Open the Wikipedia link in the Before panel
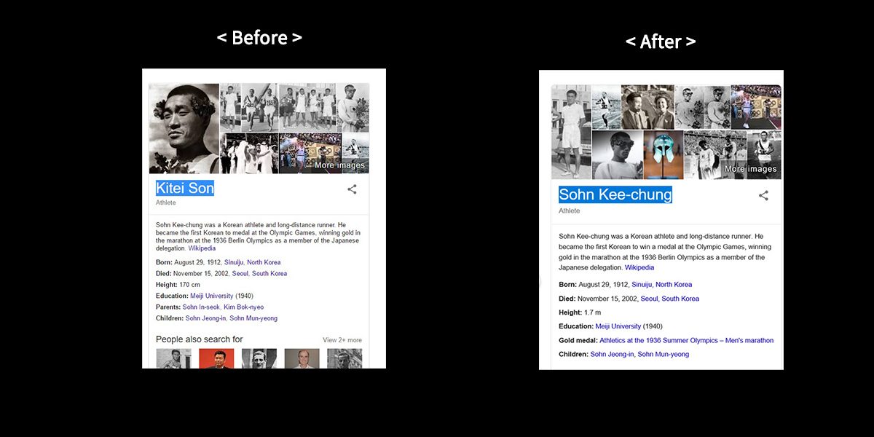874x437 pixels. pos(202,248)
